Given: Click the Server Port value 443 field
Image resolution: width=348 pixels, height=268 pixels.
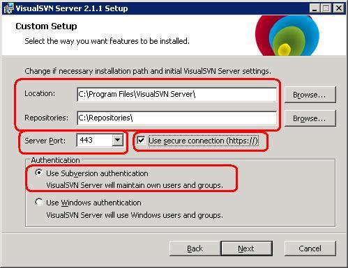Looking at the screenshot, I should [x=94, y=140].
